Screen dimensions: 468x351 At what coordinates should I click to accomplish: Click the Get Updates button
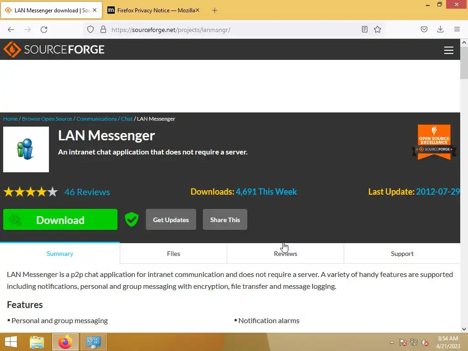tap(171, 219)
